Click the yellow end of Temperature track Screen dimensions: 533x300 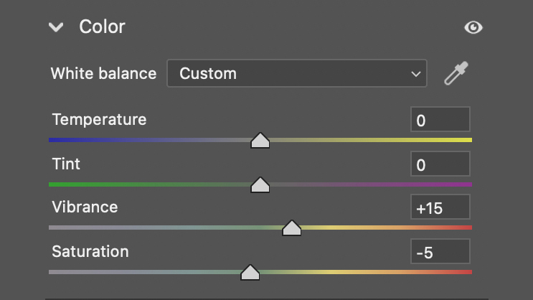466,140
